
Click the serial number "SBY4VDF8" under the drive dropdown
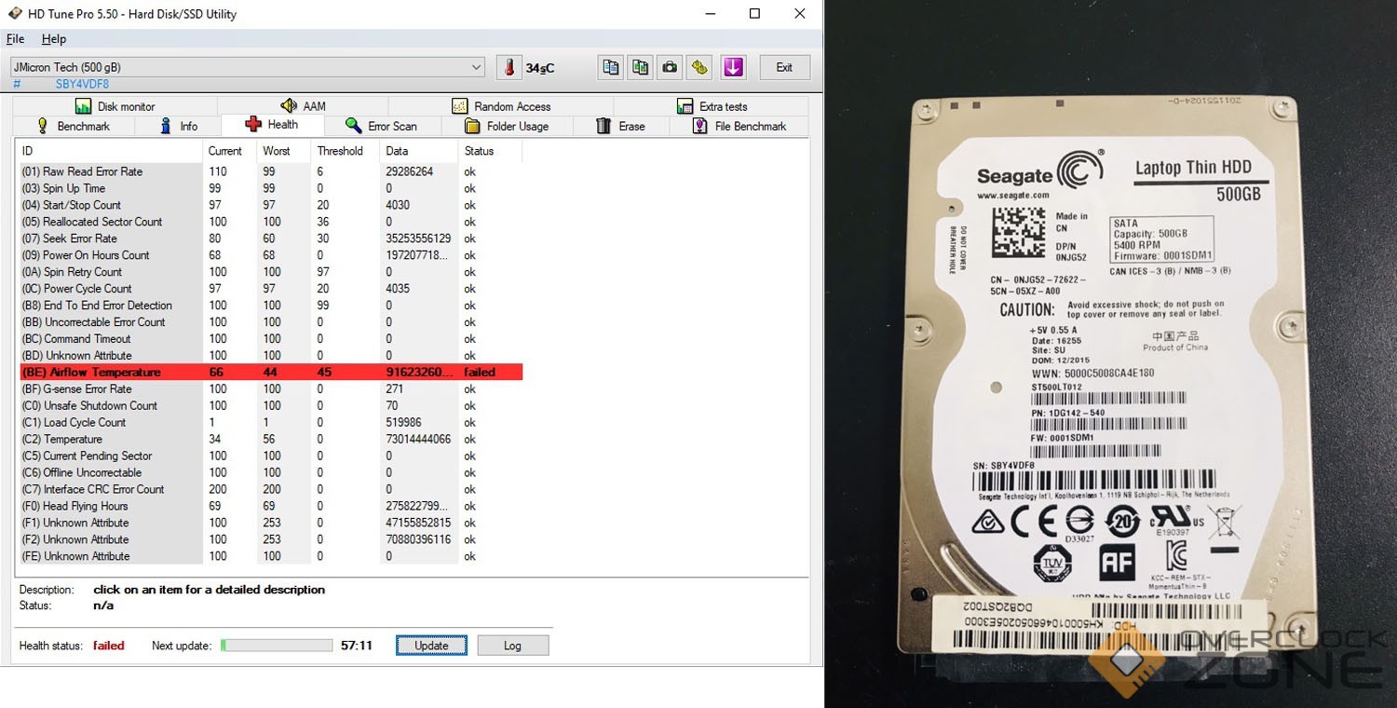point(82,85)
